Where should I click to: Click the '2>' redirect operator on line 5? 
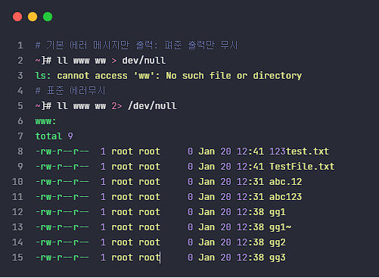[x=116, y=106]
